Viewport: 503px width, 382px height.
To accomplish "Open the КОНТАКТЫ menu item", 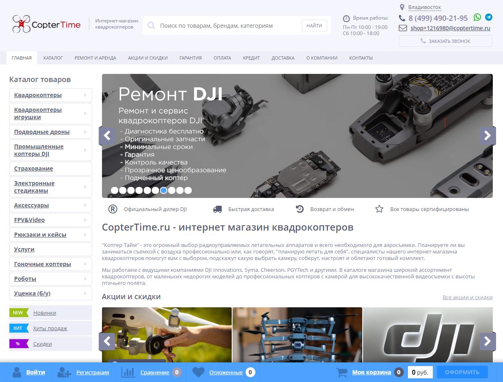I will [361, 58].
